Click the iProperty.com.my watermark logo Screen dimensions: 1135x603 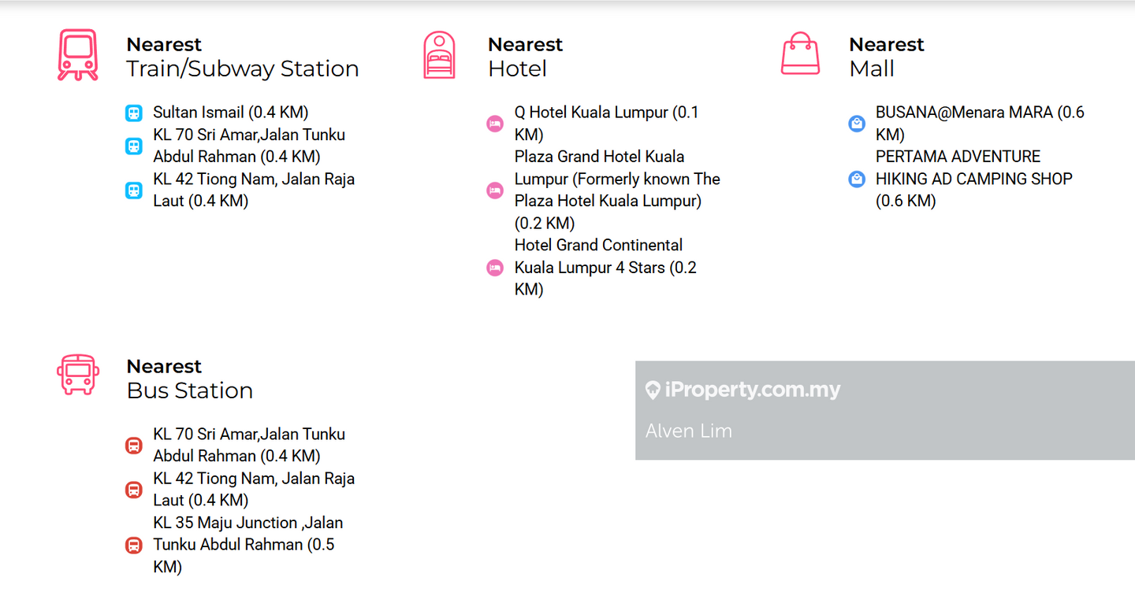tap(742, 390)
